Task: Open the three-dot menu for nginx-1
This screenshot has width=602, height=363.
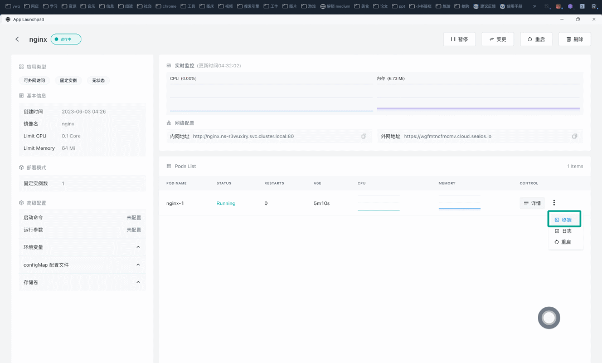Action: (554, 203)
